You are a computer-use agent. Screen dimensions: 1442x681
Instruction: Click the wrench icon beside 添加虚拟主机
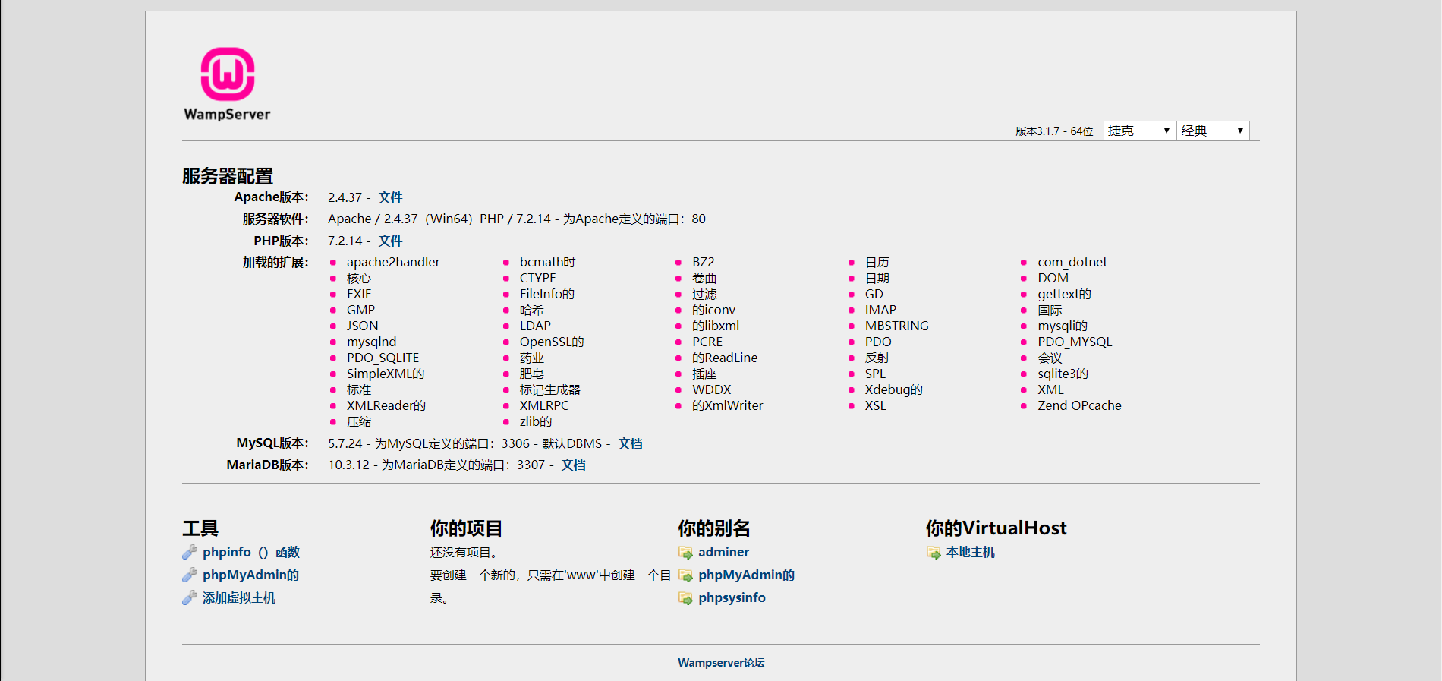click(190, 597)
